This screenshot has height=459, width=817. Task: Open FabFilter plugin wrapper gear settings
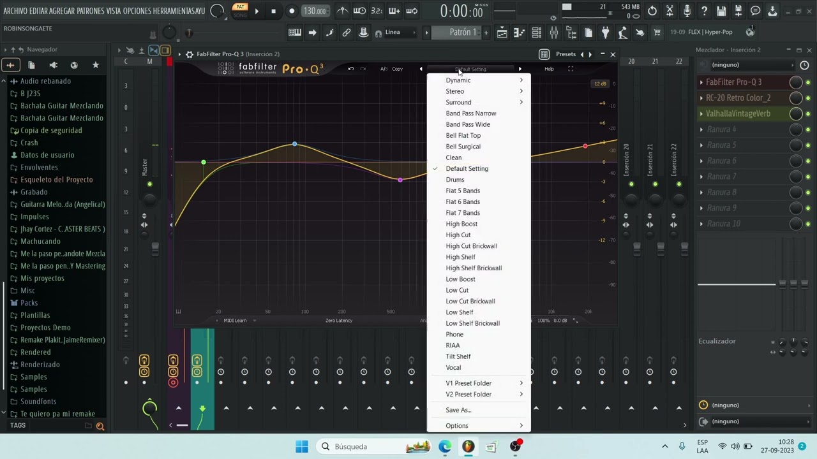[190, 54]
